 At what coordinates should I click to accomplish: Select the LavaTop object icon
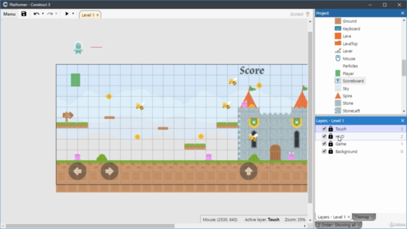(338, 43)
